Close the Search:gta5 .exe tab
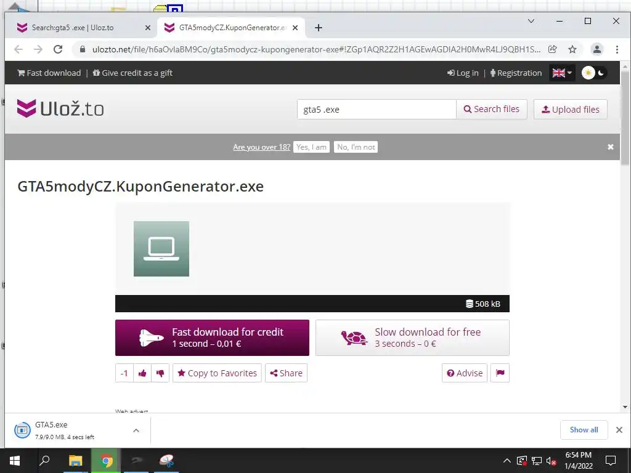The image size is (631, 473). coord(148,28)
